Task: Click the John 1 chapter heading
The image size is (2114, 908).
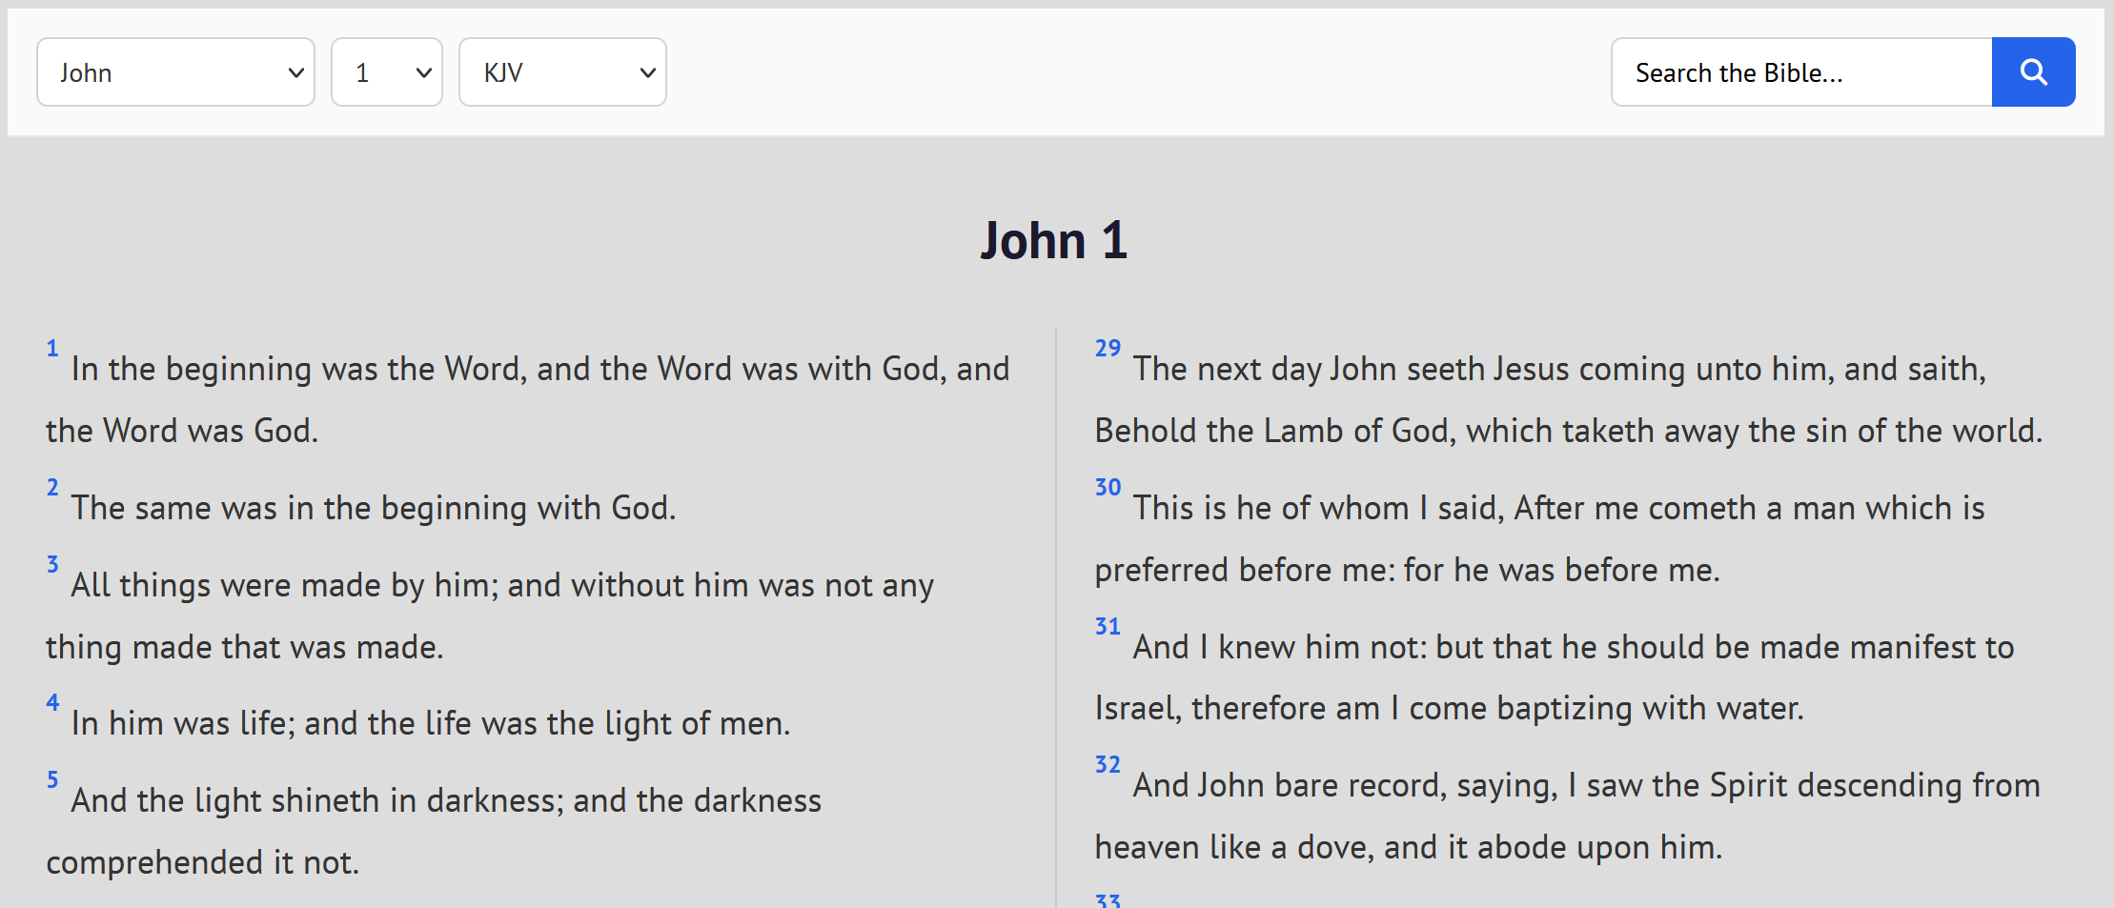Action: [1054, 240]
